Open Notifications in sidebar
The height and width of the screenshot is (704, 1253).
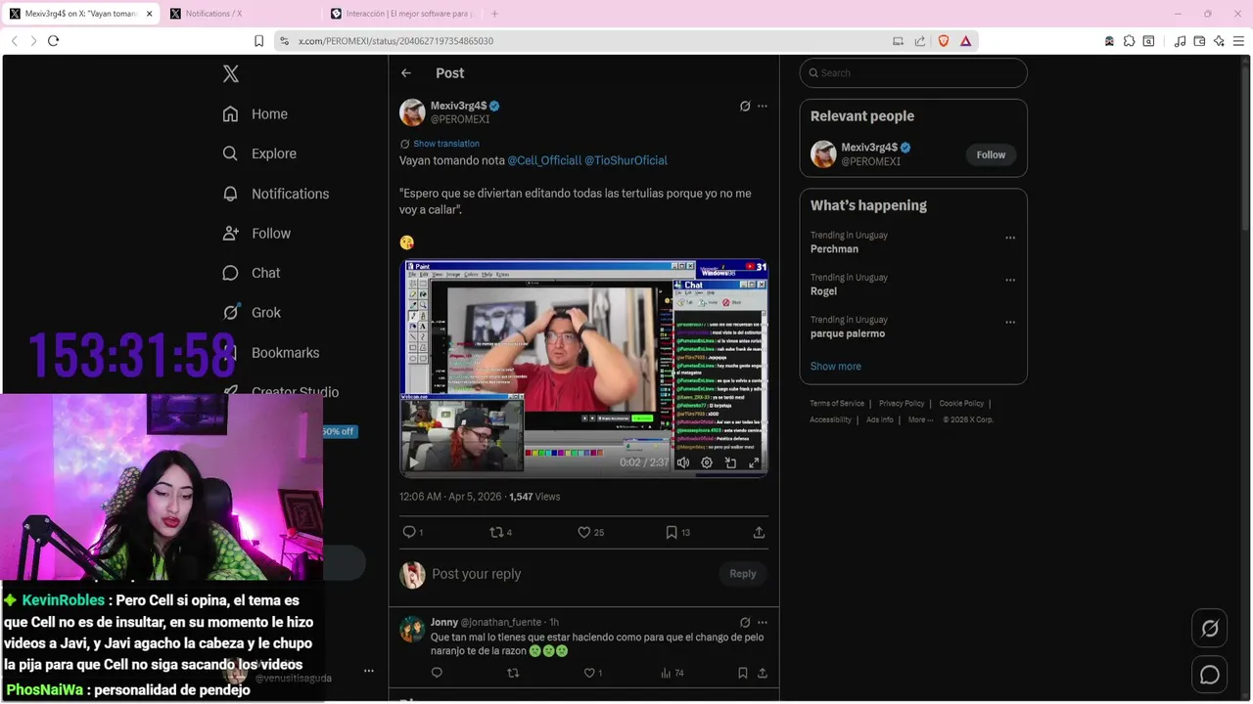(x=276, y=194)
